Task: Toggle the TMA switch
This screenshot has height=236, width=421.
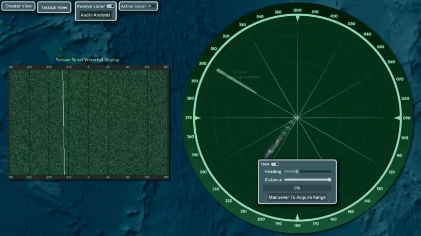Action: [x=275, y=164]
